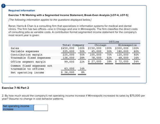Viewport: 160px width, 124px height.
Task: Click the $150,000 Chicago sales value
Action: tap(95, 48)
